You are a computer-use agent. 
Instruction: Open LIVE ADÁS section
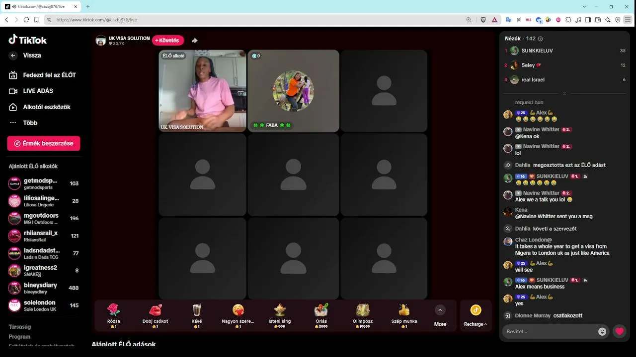coord(31,91)
